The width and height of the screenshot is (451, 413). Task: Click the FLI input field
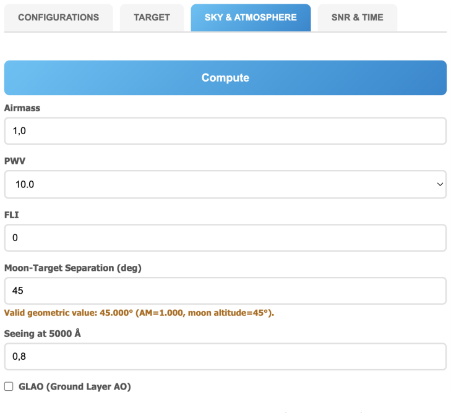point(225,237)
